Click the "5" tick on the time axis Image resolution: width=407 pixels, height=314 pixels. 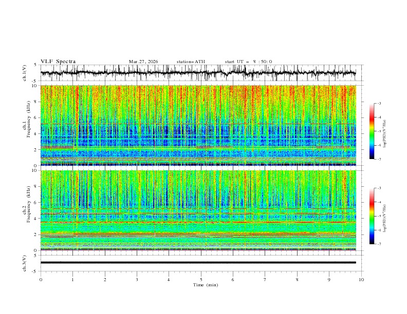click(x=201, y=280)
